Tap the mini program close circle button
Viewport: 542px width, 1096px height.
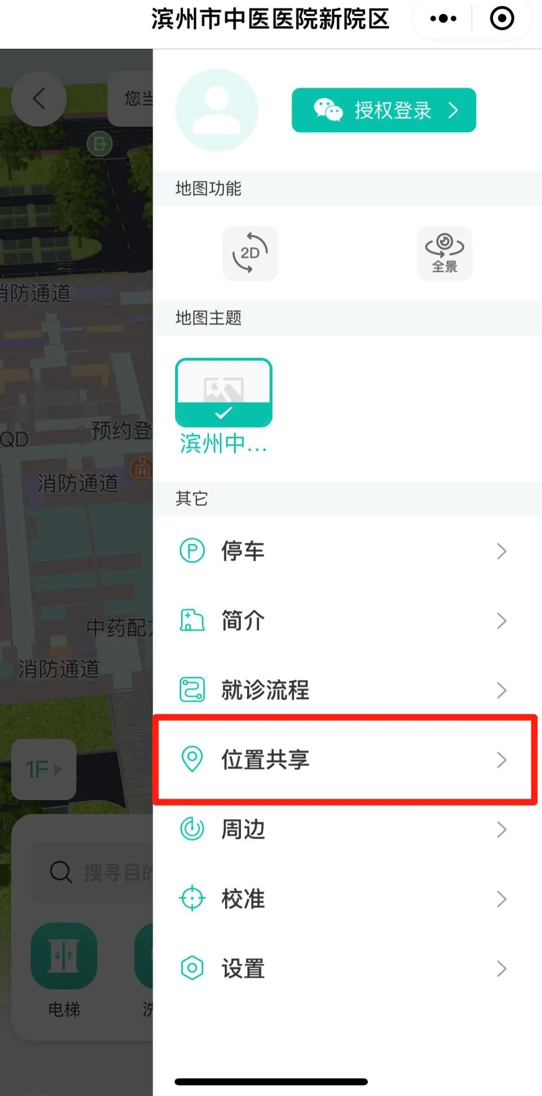click(x=502, y=19)
